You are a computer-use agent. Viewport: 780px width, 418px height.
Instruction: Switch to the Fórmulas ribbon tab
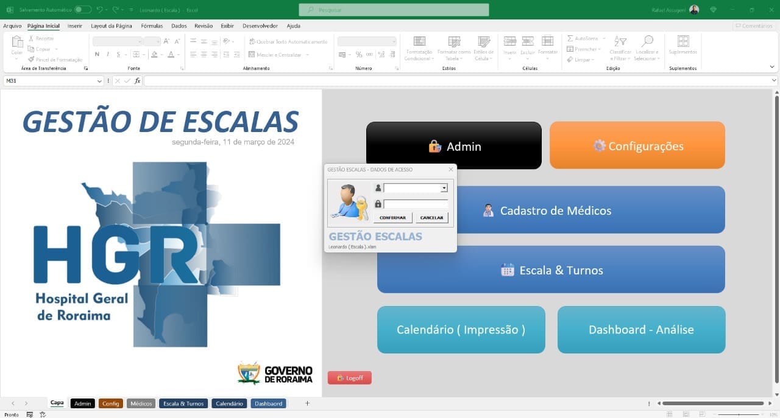coord(152,26)
